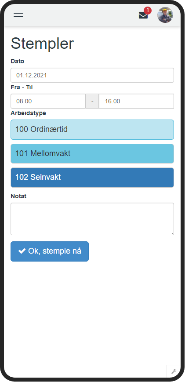Screen dimensions: 185x382
Task: Open the start time field 08:00
Action: [x=48, y=101]
